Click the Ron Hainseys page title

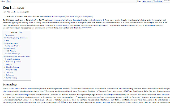(x=13, y=8)
